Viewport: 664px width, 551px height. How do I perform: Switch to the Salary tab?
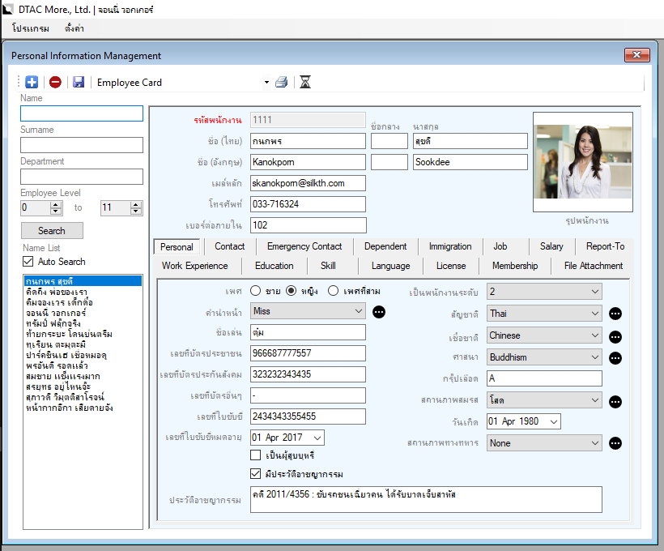(551, 246)
